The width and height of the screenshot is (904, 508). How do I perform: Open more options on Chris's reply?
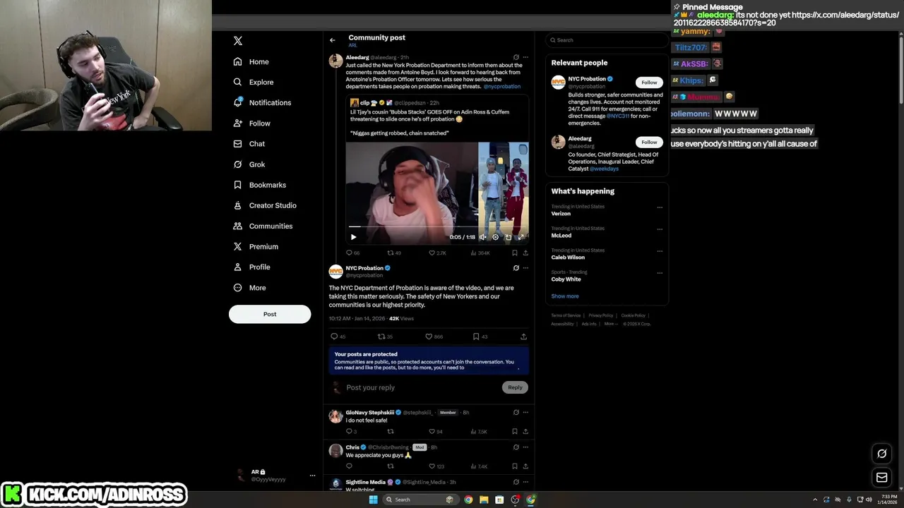point(525,447)
